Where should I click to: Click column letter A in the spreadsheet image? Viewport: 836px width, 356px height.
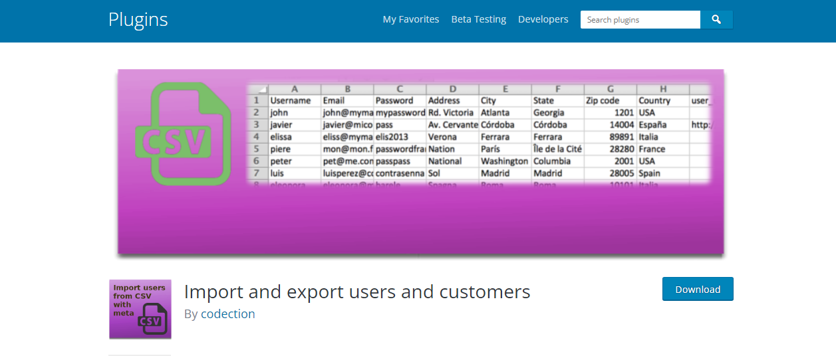click(x=294, y=89)
